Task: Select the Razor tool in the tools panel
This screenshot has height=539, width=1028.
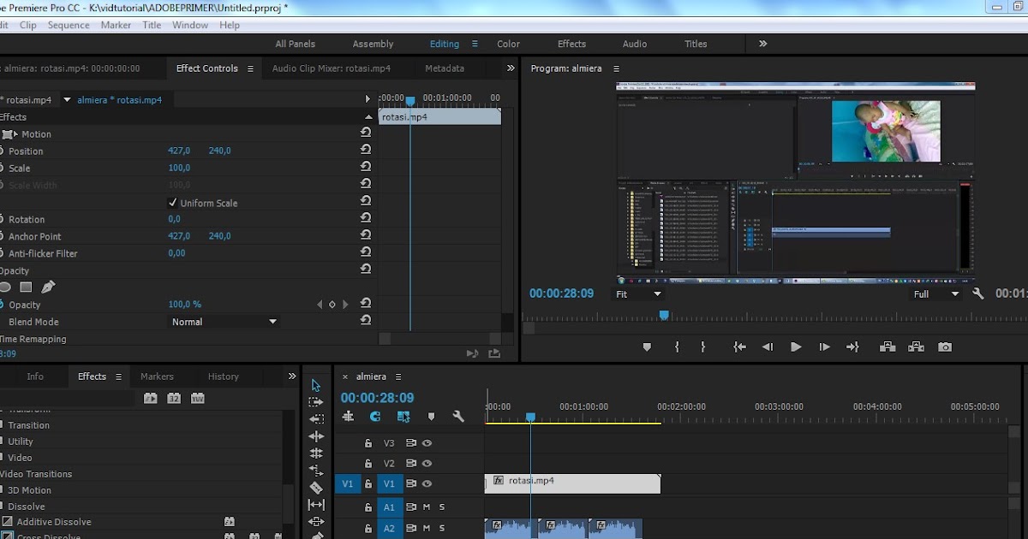Action: (x=316, y=488)
